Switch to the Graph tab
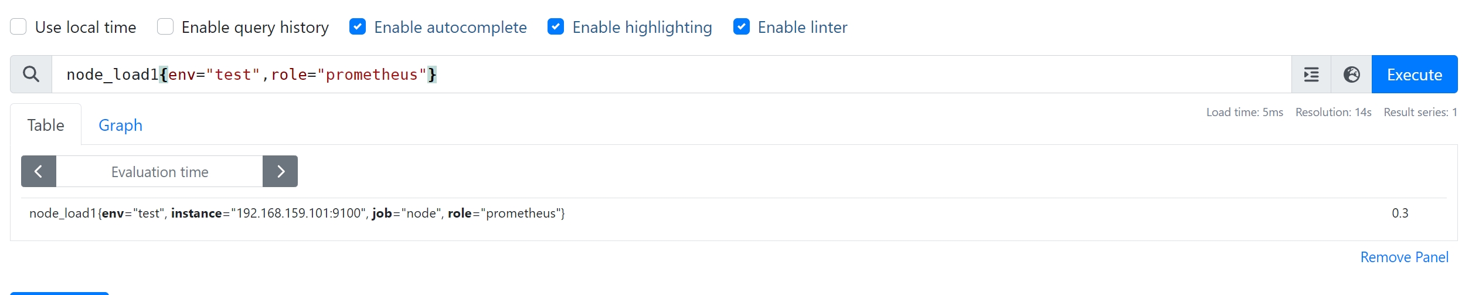Viewport: 1472px width, 295px height. coord(120,125)
